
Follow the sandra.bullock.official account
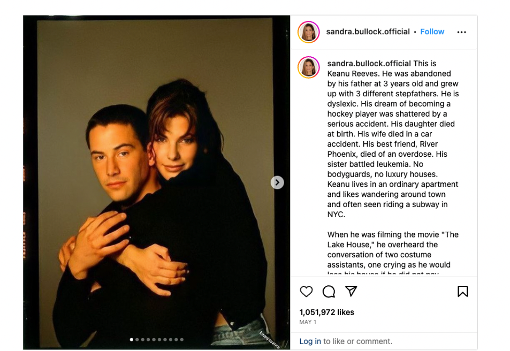(432, 32)
